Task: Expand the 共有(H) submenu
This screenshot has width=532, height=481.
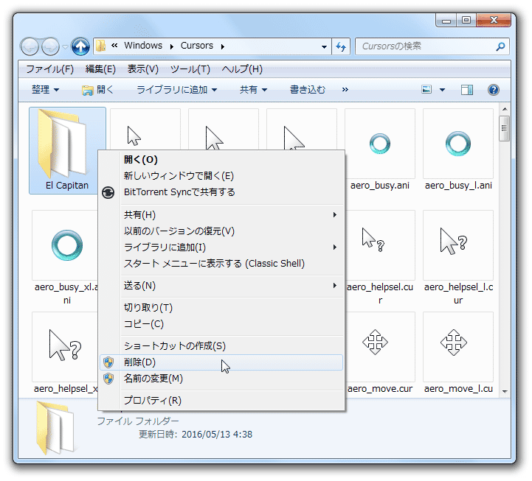Action: tap(221, 215)
